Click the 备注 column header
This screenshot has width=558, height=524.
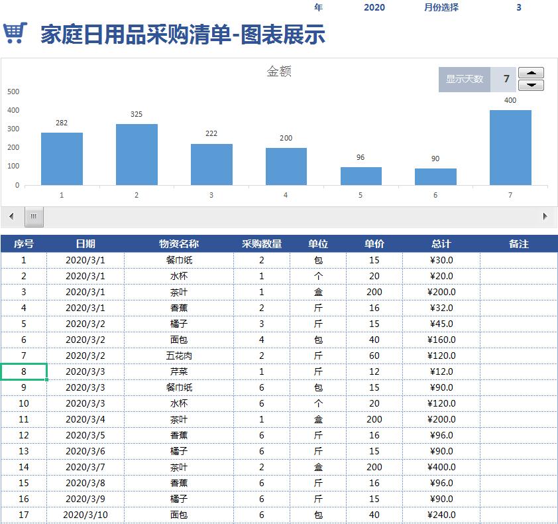[519, 243]
